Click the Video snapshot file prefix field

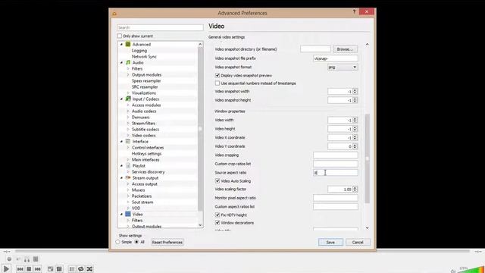(x=335, y=58)
